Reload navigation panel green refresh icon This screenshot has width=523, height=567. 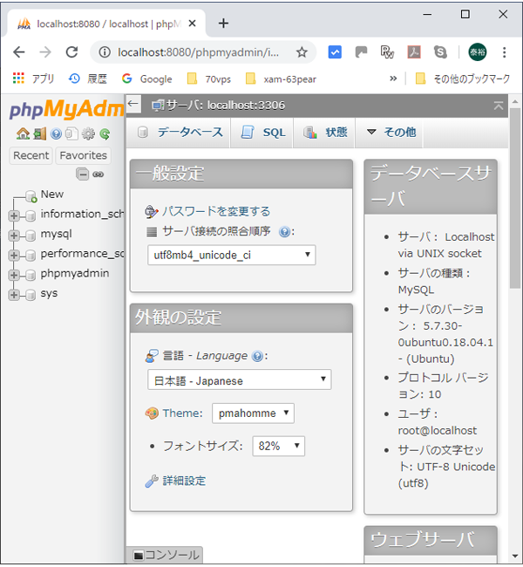[x=105, y=133]
